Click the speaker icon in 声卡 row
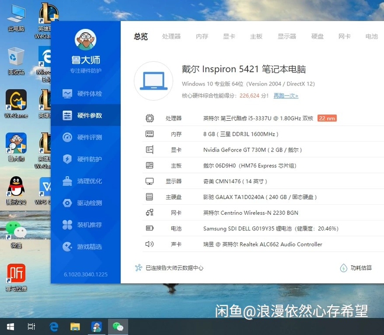Viewport: 384px width, 335px height. (x=149, y=244)
